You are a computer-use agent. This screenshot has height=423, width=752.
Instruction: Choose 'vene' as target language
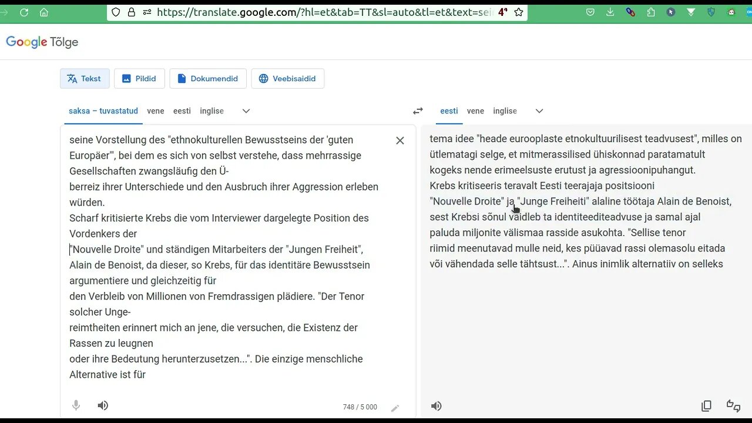point(475,111)
